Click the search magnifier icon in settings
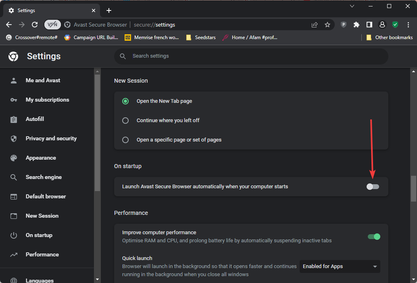The height and width of the screenshot is (283, 417). [x=123, y=56]
